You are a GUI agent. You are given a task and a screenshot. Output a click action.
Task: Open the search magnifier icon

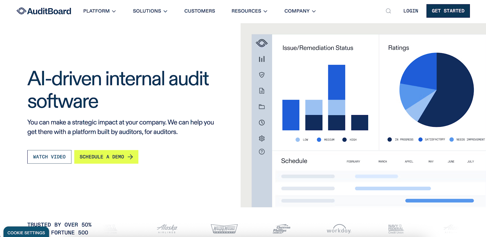[388, 11]
